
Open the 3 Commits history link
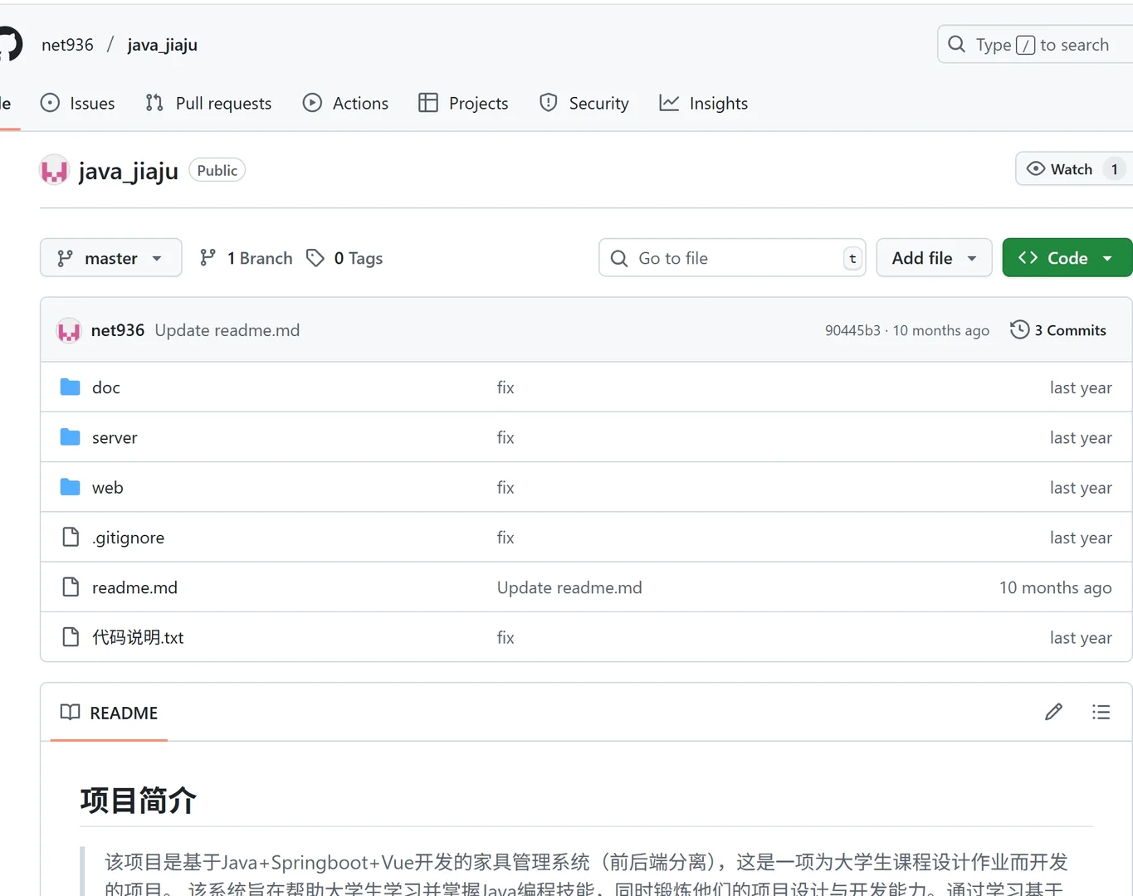1071,329
